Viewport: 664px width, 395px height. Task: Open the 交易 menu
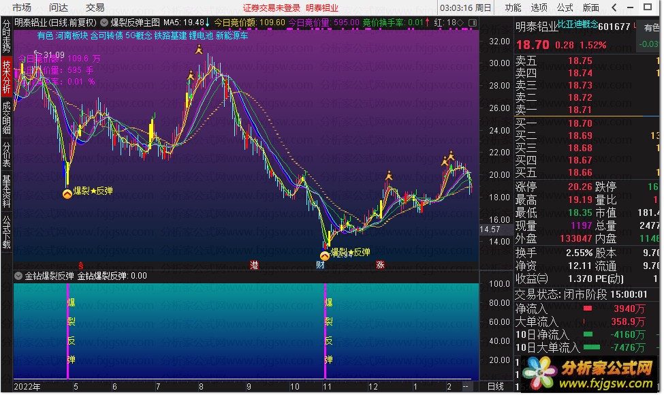(x=95, y=7)
